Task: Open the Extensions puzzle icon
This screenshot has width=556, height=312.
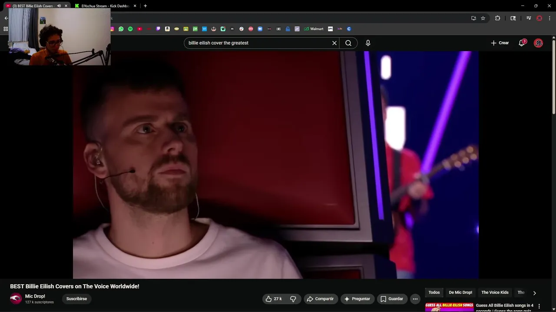Action: tap(498, 18)
